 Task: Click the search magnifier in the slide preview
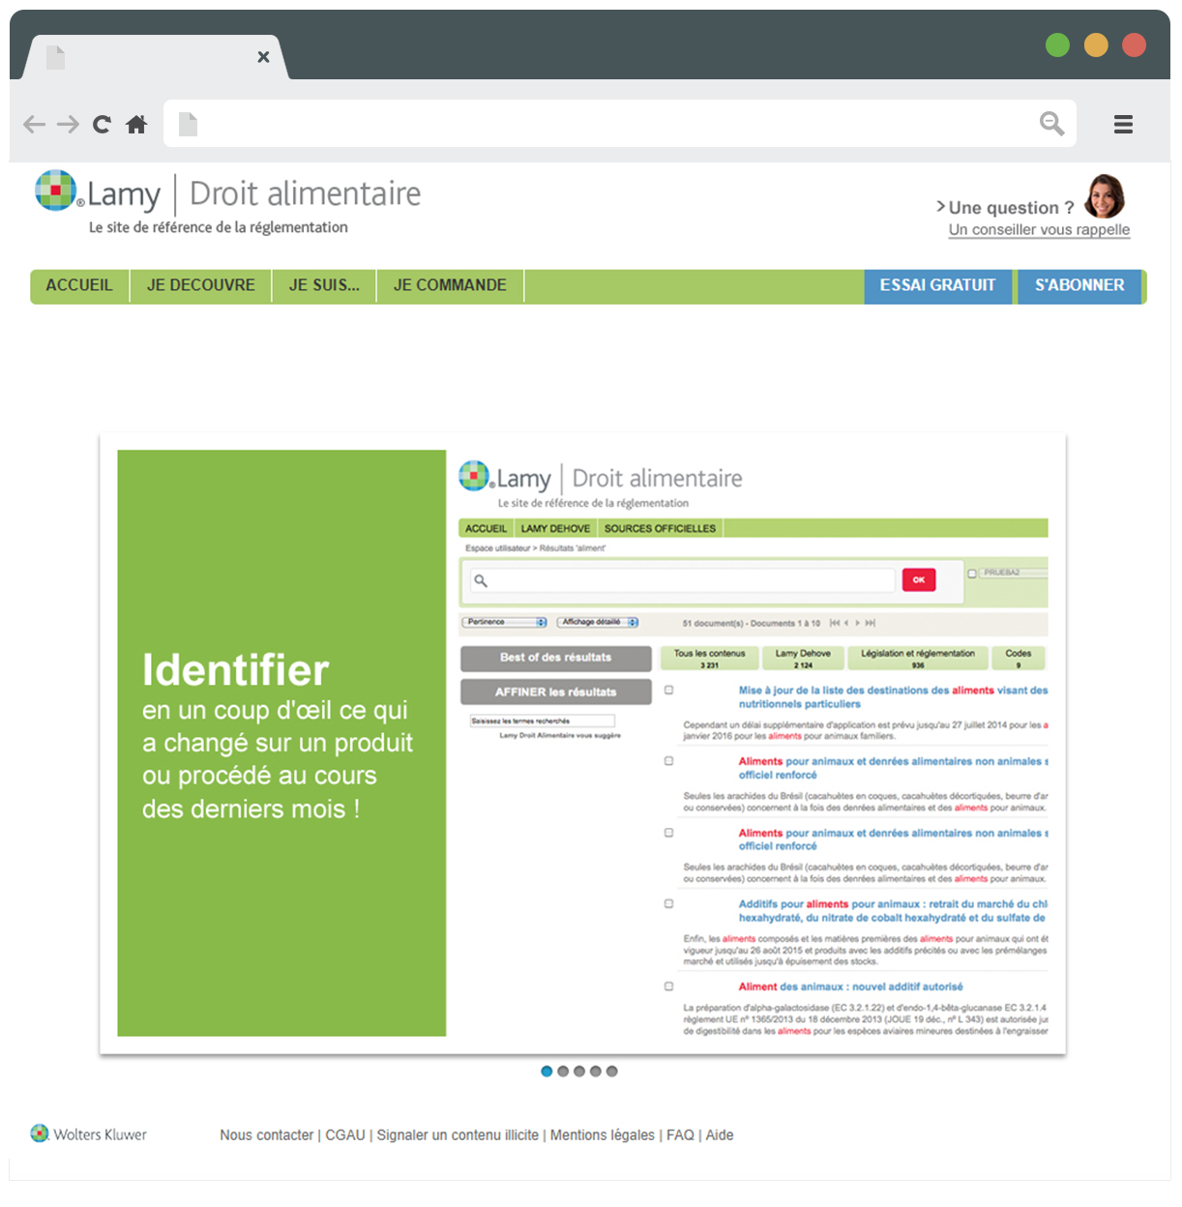(x=481, y=580)
